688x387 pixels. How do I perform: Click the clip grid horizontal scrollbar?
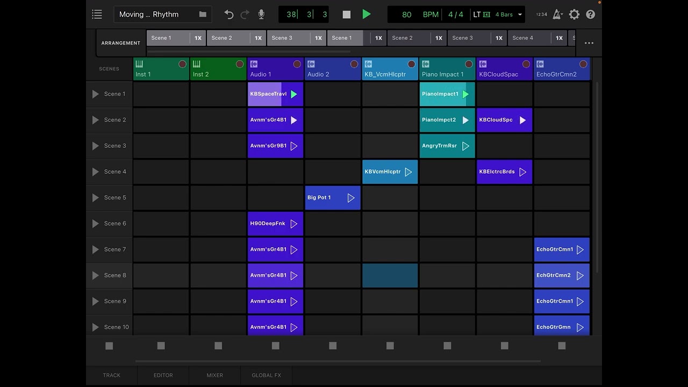[x=338, y=361]
